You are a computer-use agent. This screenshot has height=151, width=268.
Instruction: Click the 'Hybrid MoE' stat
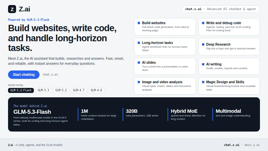coord(184,111)
